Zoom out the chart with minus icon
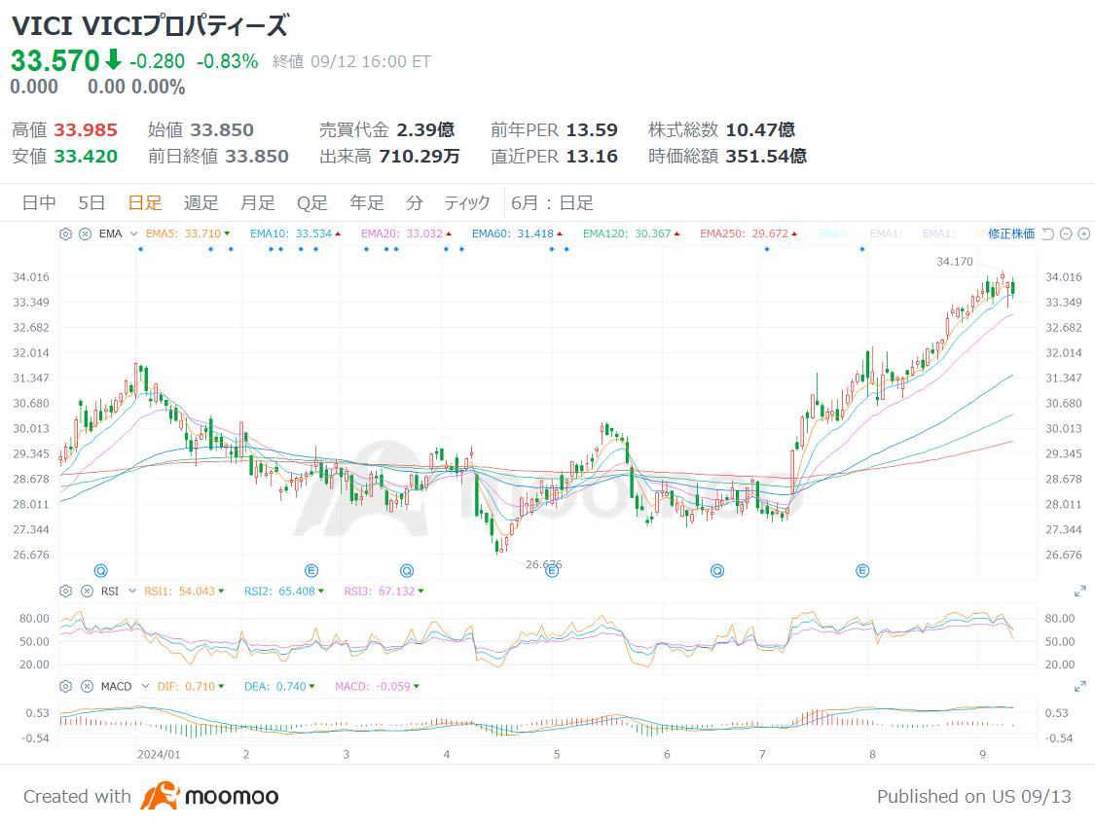This screenshot has height=827, width=1095. [x=1066, y=234]
